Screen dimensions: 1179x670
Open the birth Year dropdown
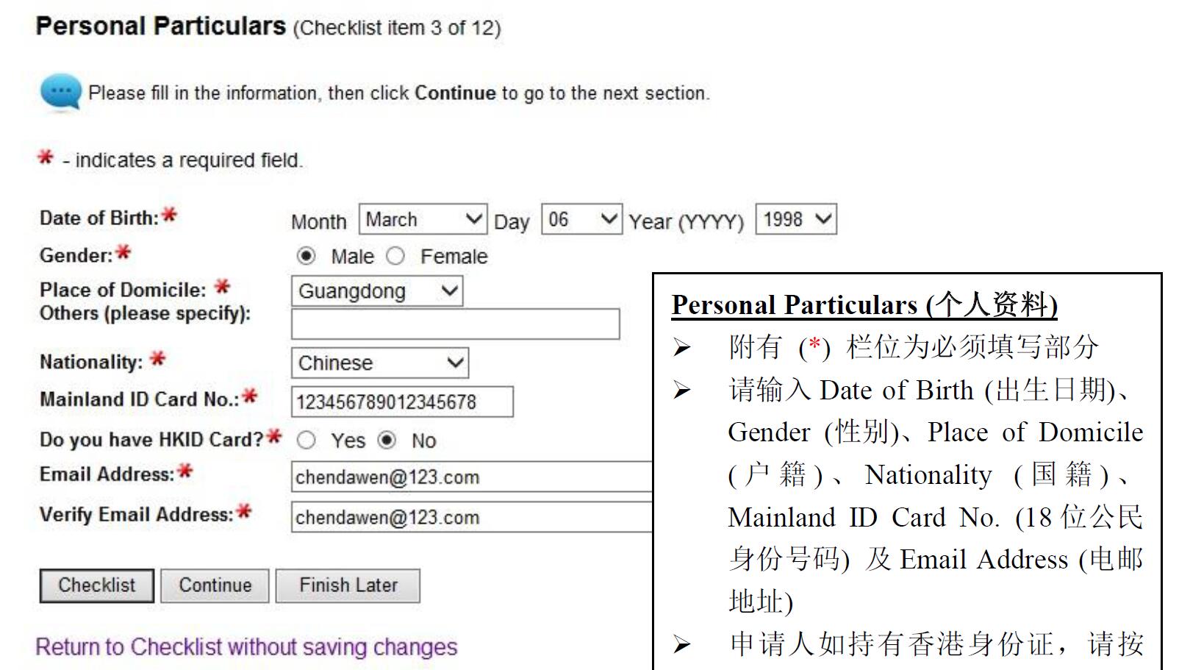[x=795, y=219]
